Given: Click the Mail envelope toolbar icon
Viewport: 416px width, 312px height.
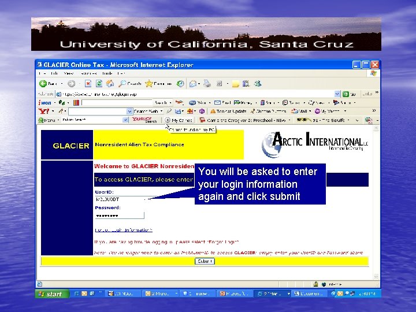Looking at the screenshot, I should (x=193, y=84).
